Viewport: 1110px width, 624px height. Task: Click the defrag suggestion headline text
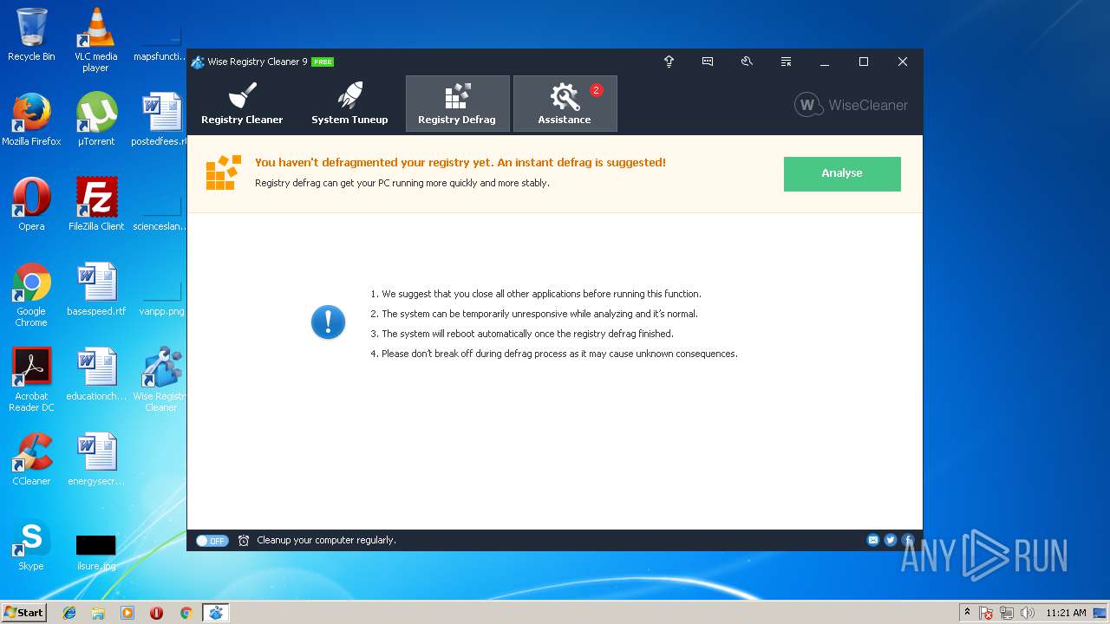click(460, 162)
